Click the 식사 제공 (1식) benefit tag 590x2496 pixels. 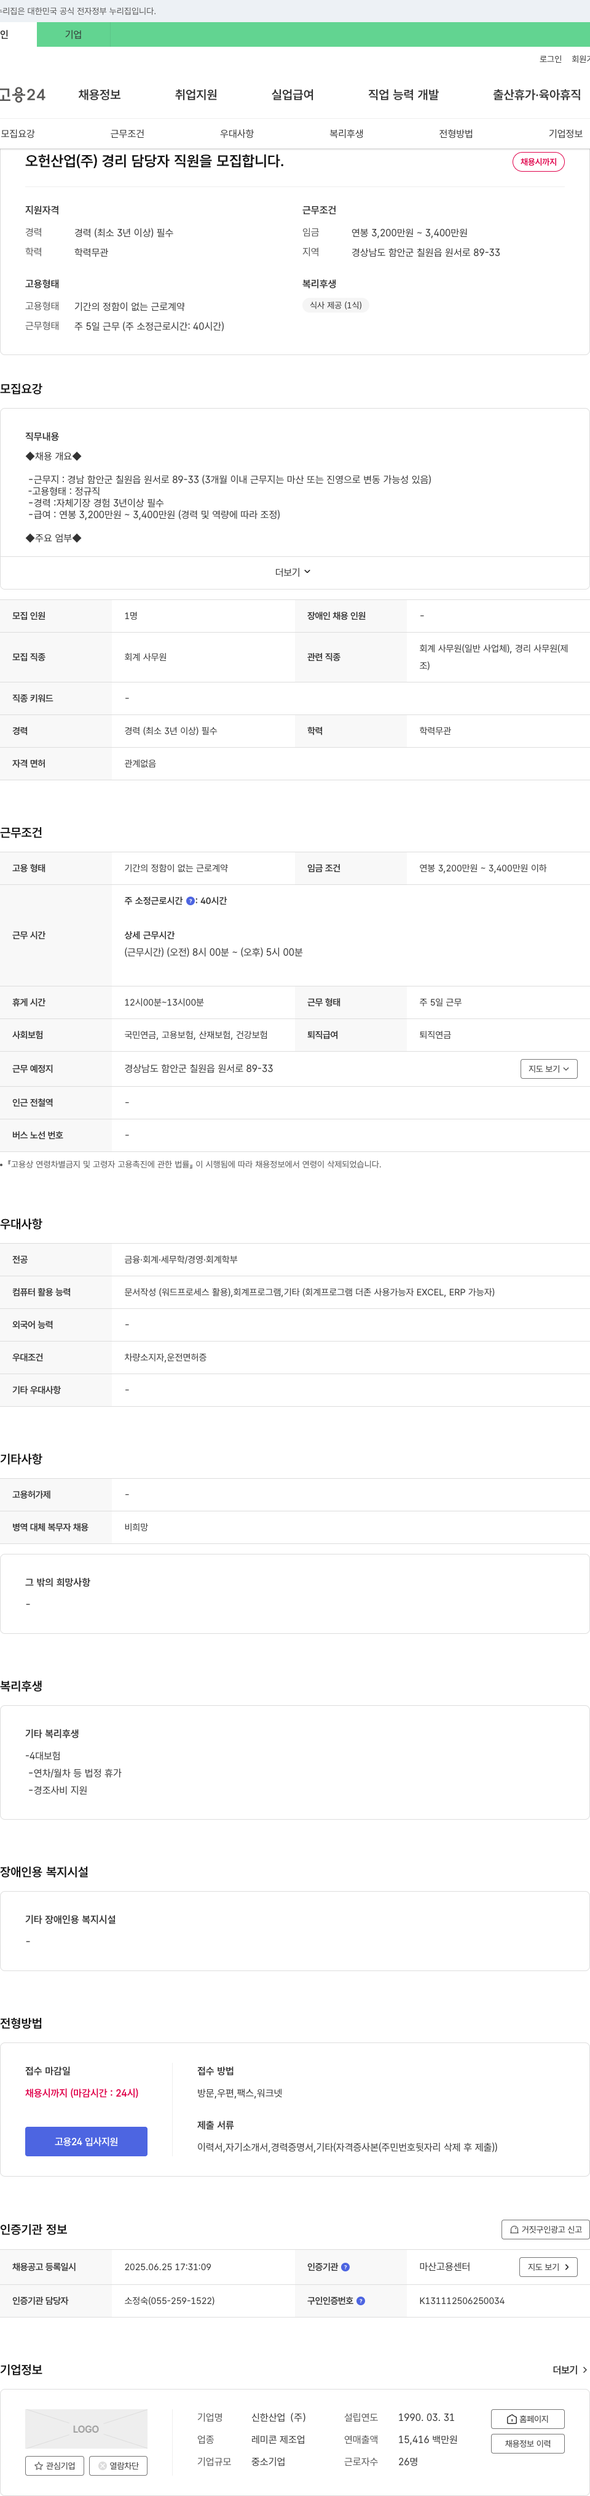click(336, 305)
